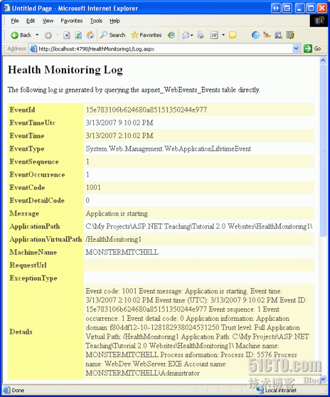The image size is (330, 397).
Task: Click the Local intranet zone indicator
Action: tap(278, 390)
